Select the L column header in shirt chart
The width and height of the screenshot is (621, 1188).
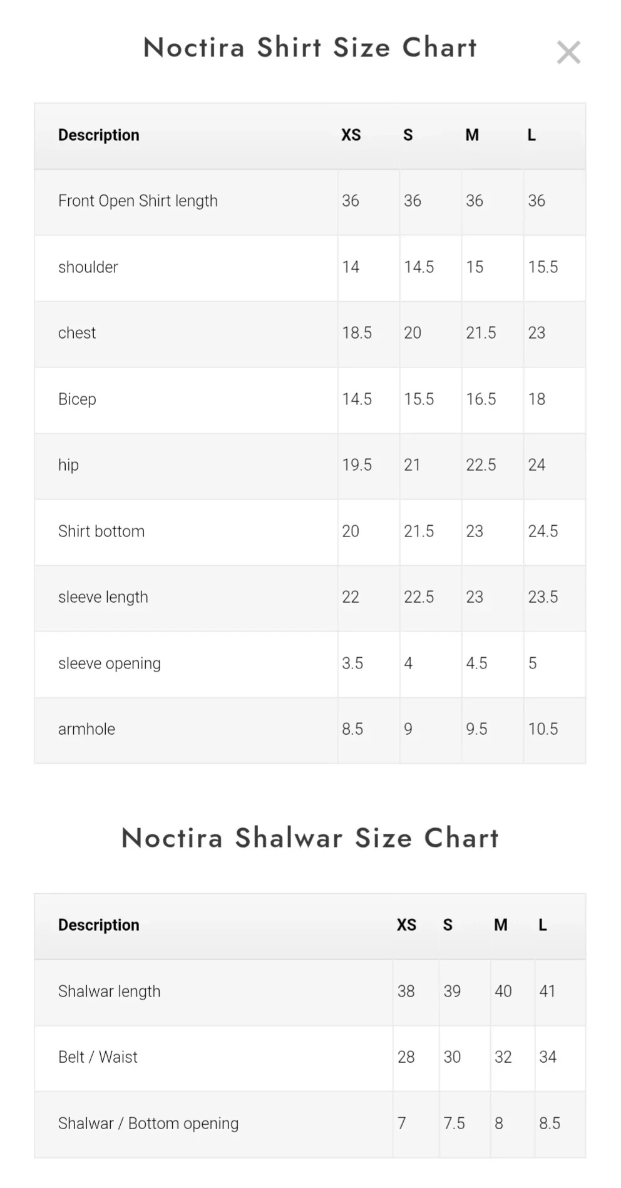click(x=531, y=135)
